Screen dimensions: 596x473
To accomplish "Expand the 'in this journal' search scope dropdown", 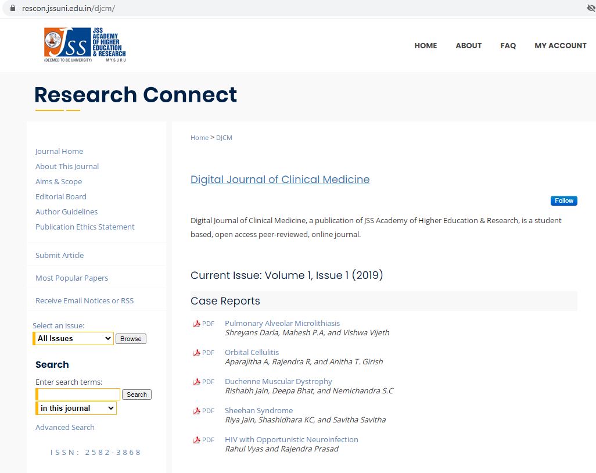I will [x=77, y=408].
